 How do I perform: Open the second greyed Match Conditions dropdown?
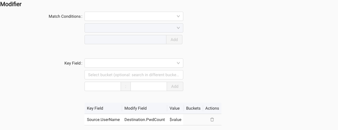point(134,28)
